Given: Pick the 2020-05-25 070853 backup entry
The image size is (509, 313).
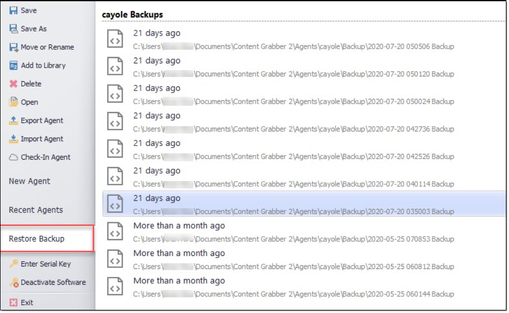Looking at the screenshot, I should (x=294, y=232).
